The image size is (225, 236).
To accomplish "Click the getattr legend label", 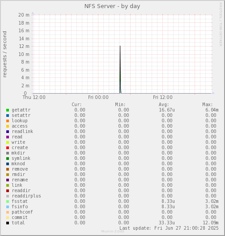I will [21, 110].
